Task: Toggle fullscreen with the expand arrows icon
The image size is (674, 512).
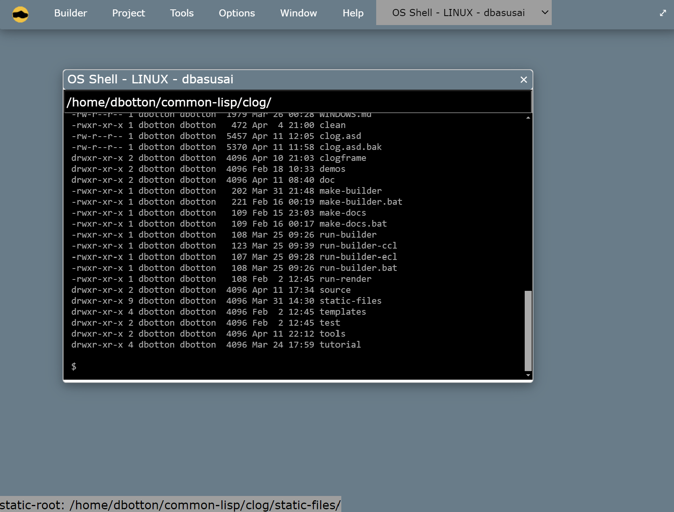Action: click(663, 13)
